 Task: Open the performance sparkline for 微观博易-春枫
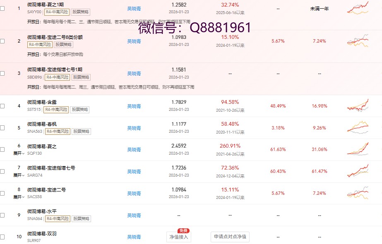pos(358,128)
